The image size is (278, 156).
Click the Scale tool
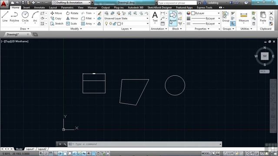point(71,23)
